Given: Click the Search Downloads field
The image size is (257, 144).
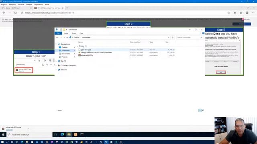Looking at the screenshot, I should click(189, 37).
